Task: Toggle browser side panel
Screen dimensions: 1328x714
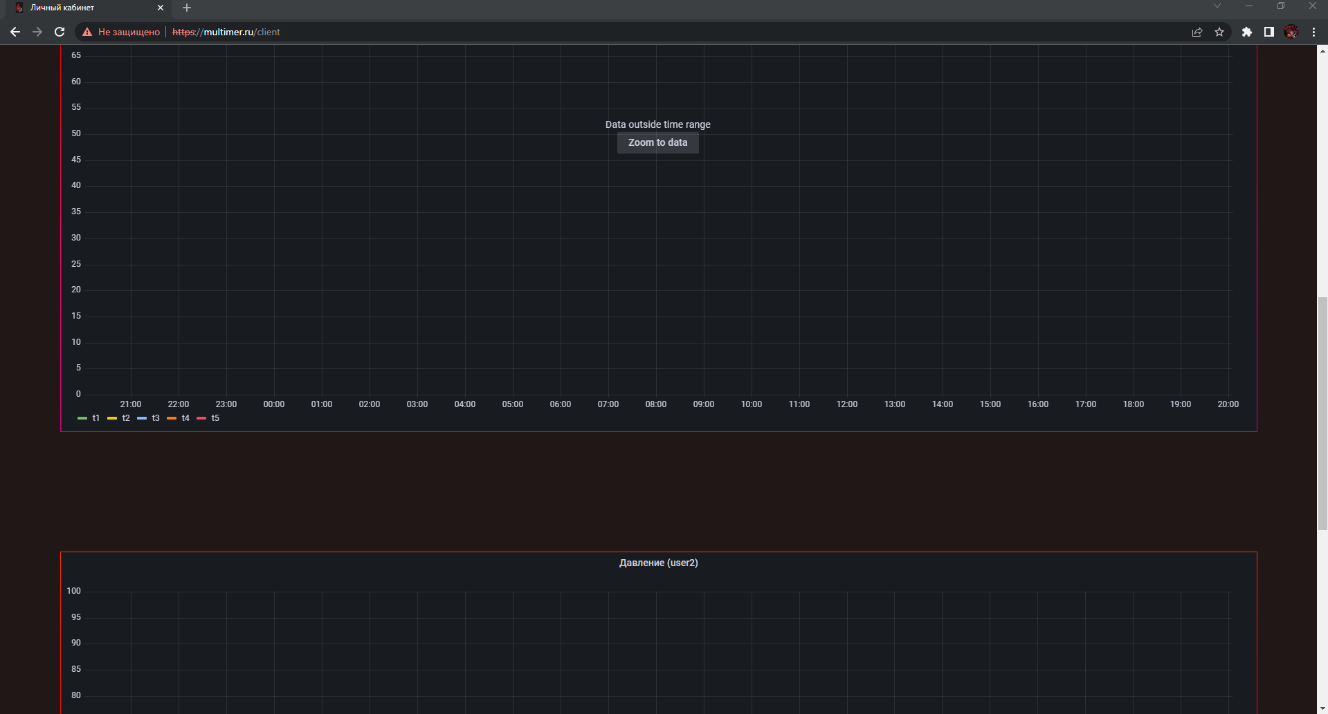Action: (1269, 32)
